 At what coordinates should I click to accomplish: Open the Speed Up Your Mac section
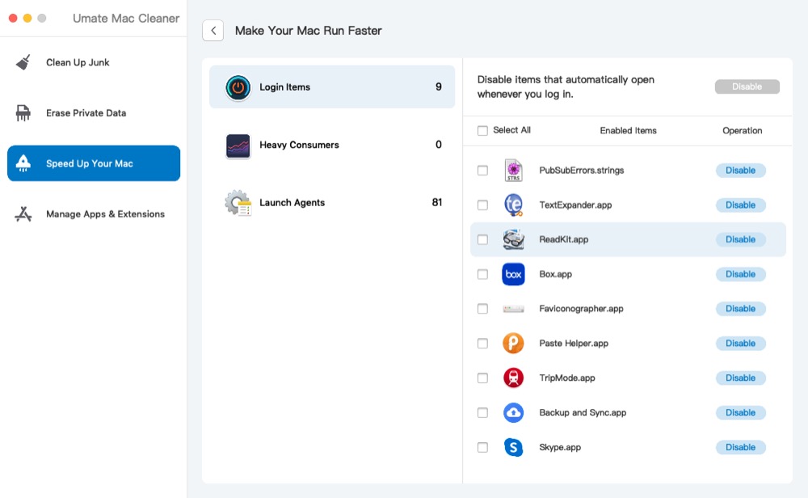[94, 163]
